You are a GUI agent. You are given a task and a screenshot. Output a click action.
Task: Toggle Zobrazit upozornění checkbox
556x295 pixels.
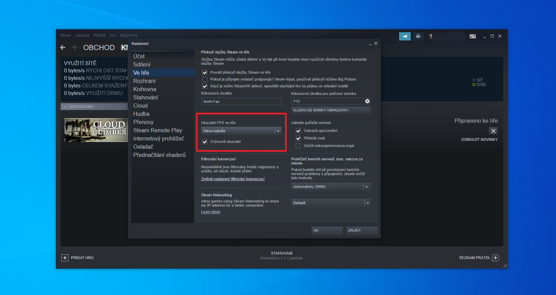pos(298,131)
